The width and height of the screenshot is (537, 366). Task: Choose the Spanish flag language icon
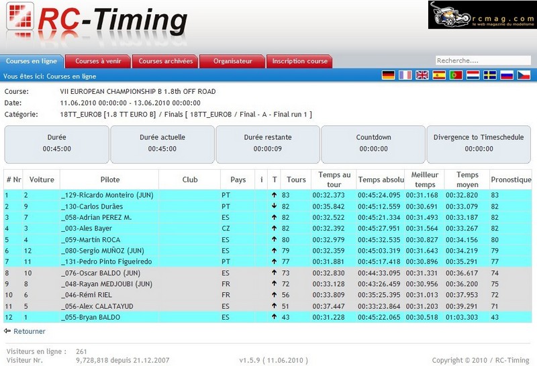click(439, 75)
